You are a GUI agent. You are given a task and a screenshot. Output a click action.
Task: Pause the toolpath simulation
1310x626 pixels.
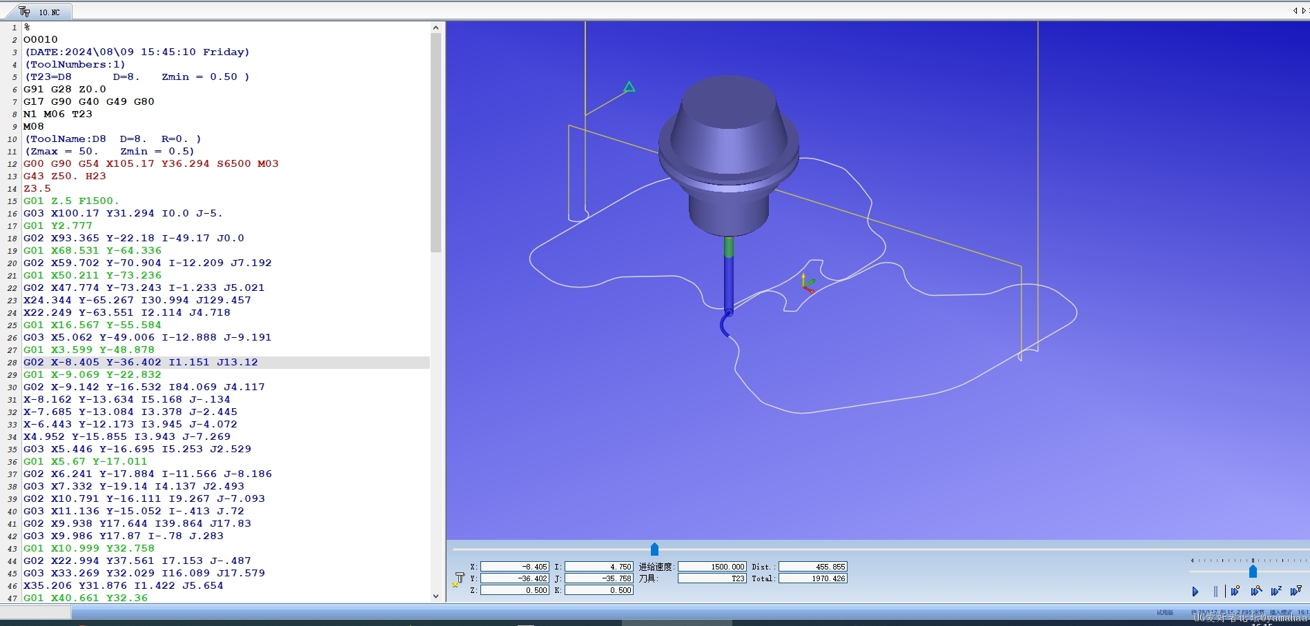pyautogui.click(x=1215, y=592)
